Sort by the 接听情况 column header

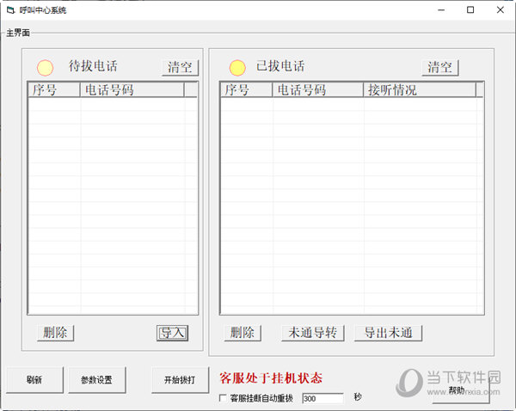419,89
